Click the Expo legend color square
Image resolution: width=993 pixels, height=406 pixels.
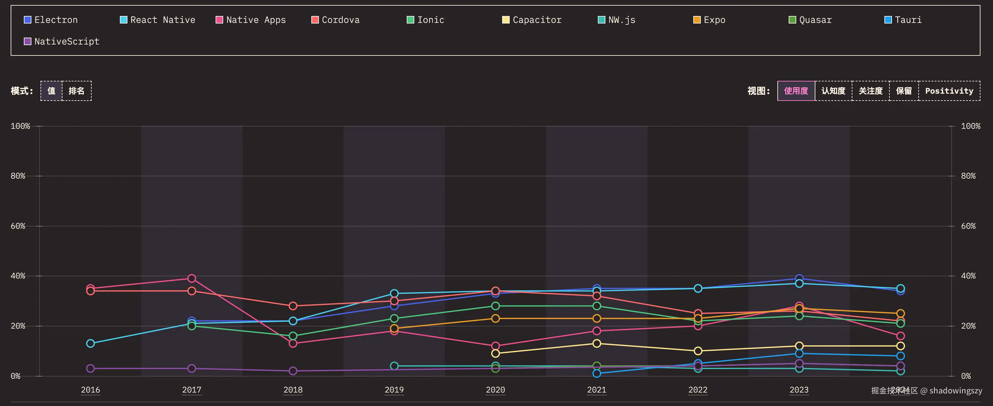[x=696, y=20]
